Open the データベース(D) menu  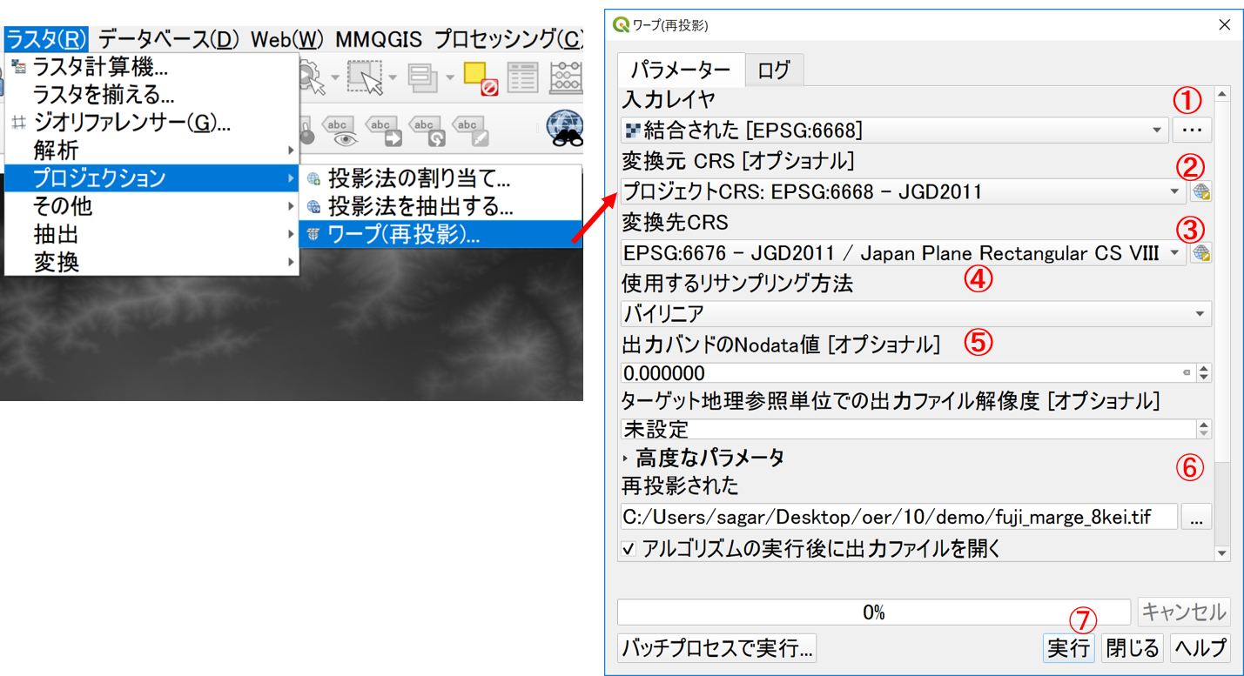point(168,39)
